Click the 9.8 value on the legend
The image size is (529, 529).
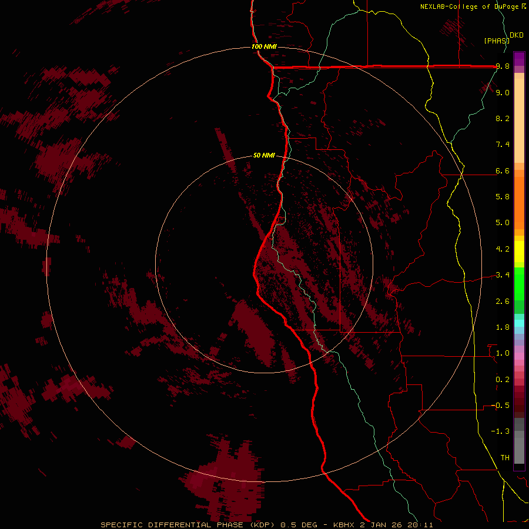[503, 66]
